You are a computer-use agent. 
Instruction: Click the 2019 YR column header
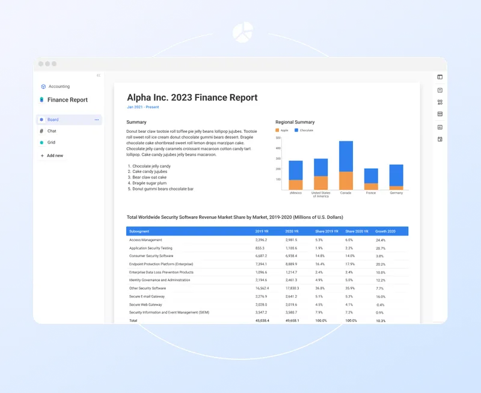[262, 231]
